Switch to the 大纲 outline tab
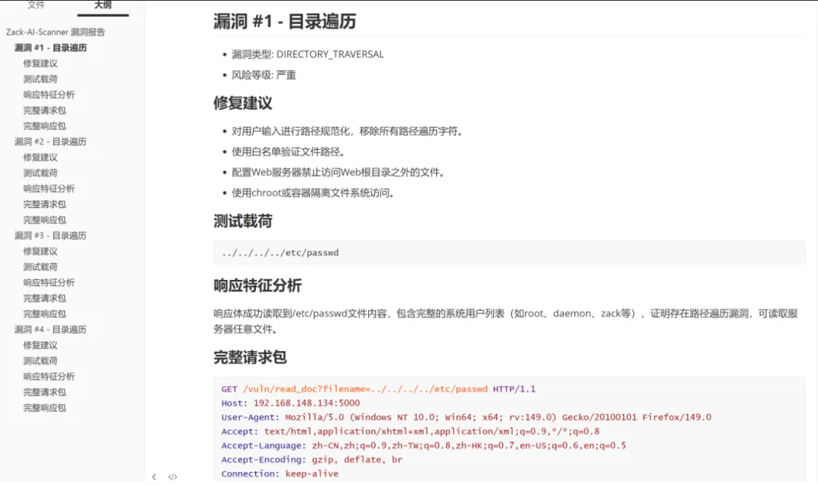This screenshot has height=485, width=818. point(103,5)
